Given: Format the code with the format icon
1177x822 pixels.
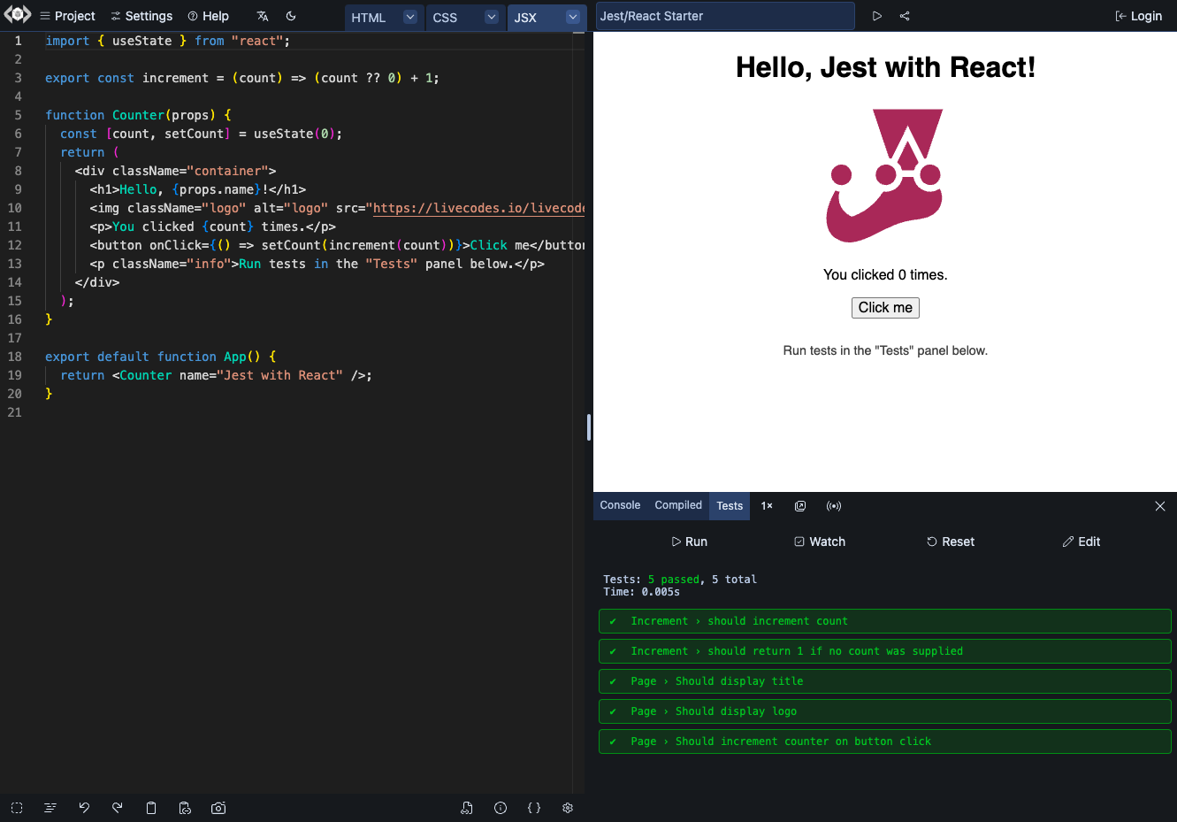Looking at the screenshot, I should (x=50, y=808).
